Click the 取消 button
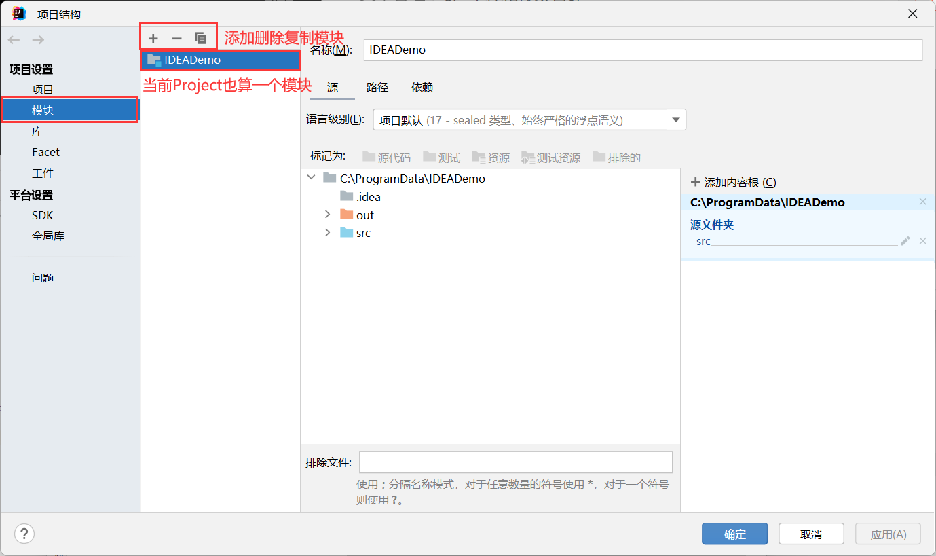 [811, 534]
